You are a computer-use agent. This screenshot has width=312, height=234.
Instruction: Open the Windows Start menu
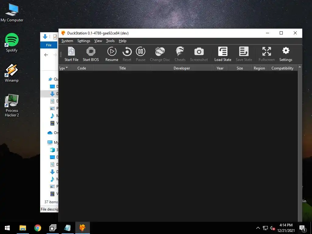pos(7,228)
